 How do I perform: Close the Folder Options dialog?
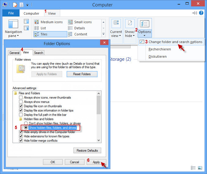coord(104,42)
